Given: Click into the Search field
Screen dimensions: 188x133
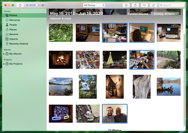Looking at the screenshot, I should click(x=172, y=5).
